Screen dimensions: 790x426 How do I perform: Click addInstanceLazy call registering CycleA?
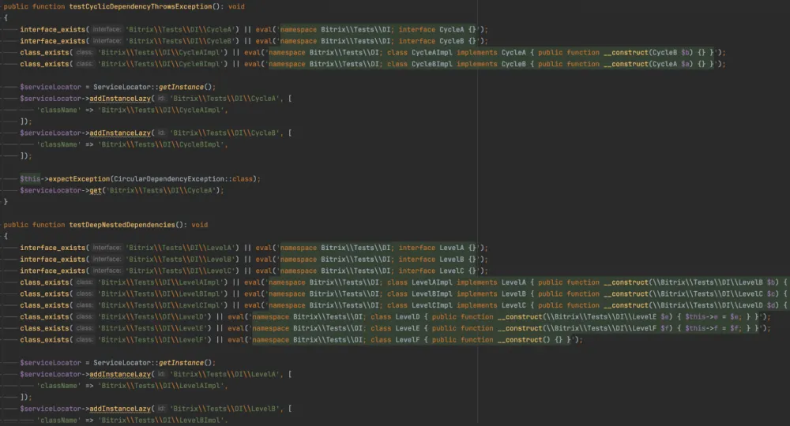(119, 99)
